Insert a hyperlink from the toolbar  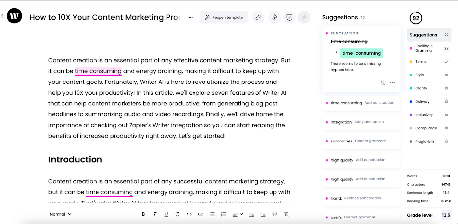[201, 214]
